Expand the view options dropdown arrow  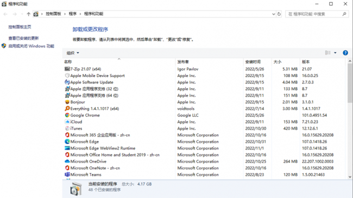(x=335, y=53)
